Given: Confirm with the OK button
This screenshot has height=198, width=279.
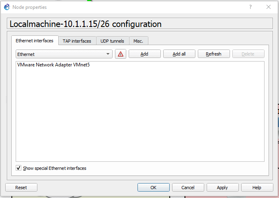Looking at the screenshot, I should (x=154, y=188).
